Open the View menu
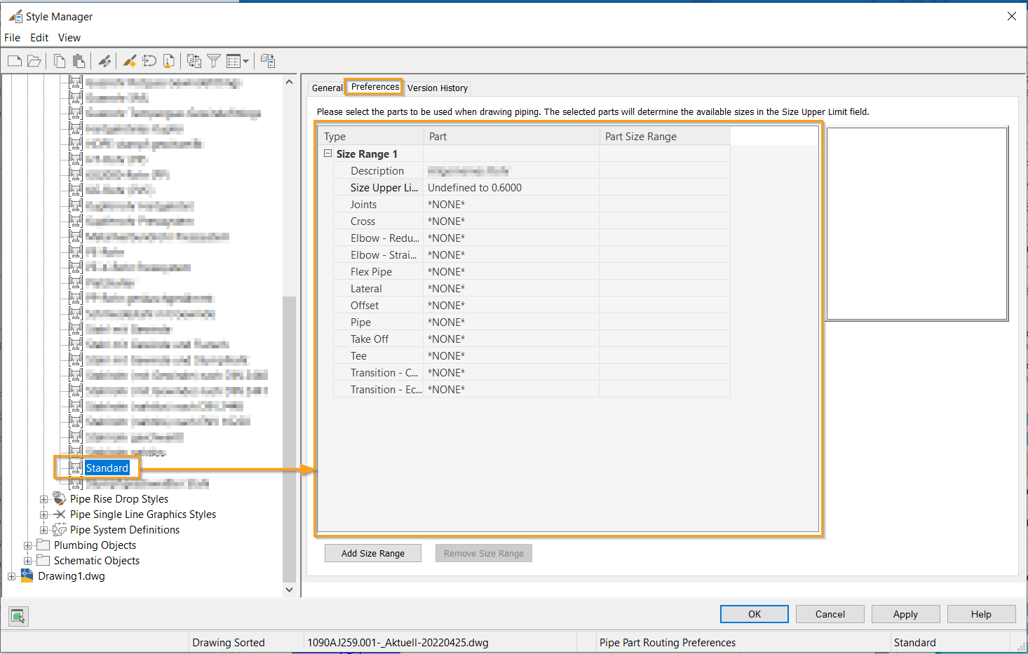 (x=69, y=37)
